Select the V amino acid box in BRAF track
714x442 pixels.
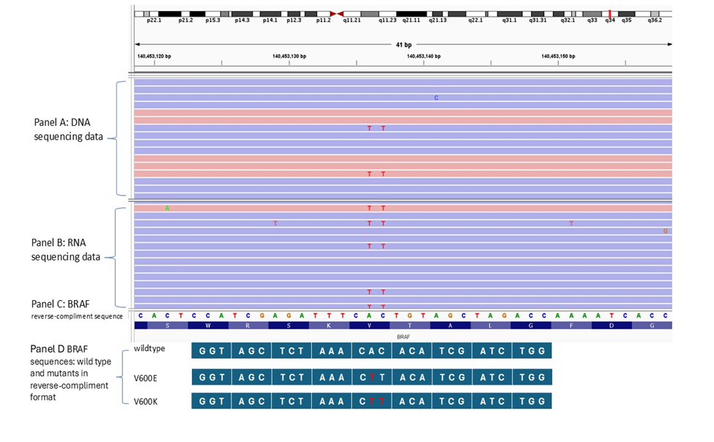pos(370,326)
